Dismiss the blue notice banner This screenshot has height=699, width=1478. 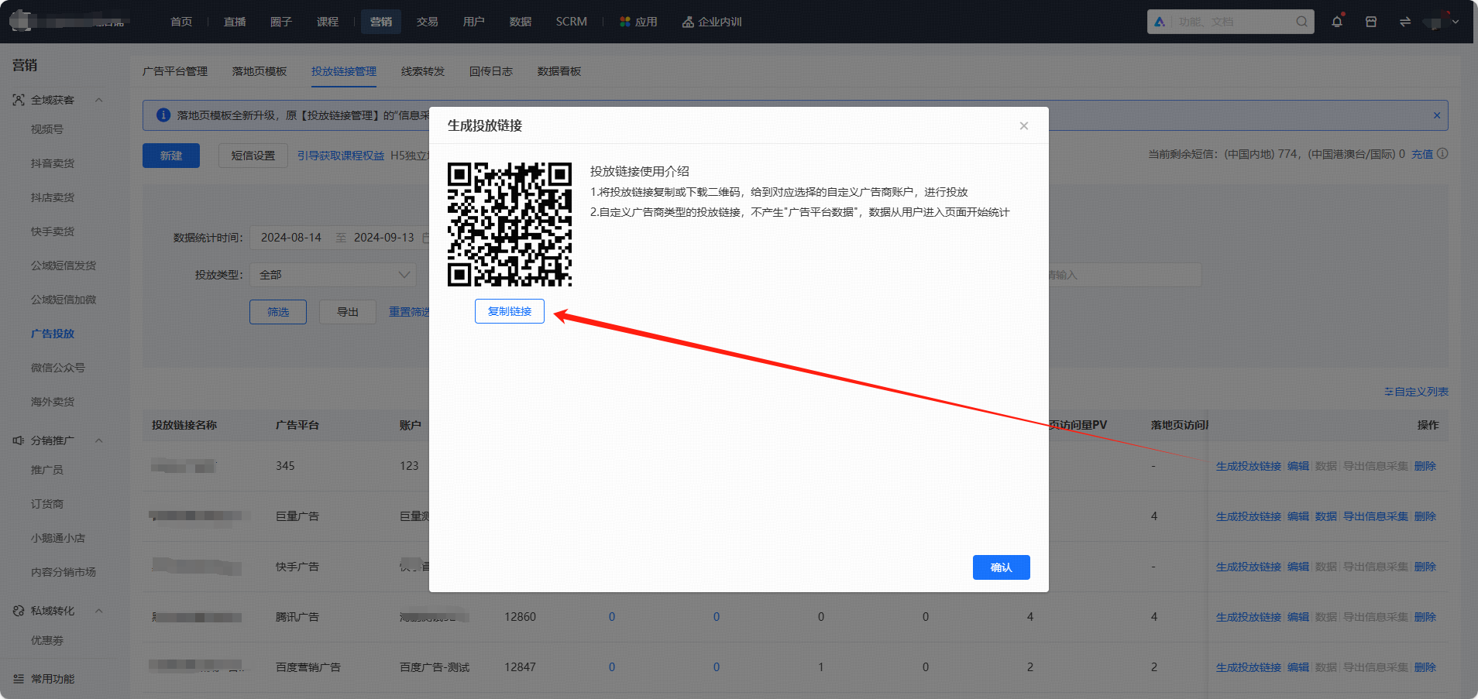[1437, 115]
